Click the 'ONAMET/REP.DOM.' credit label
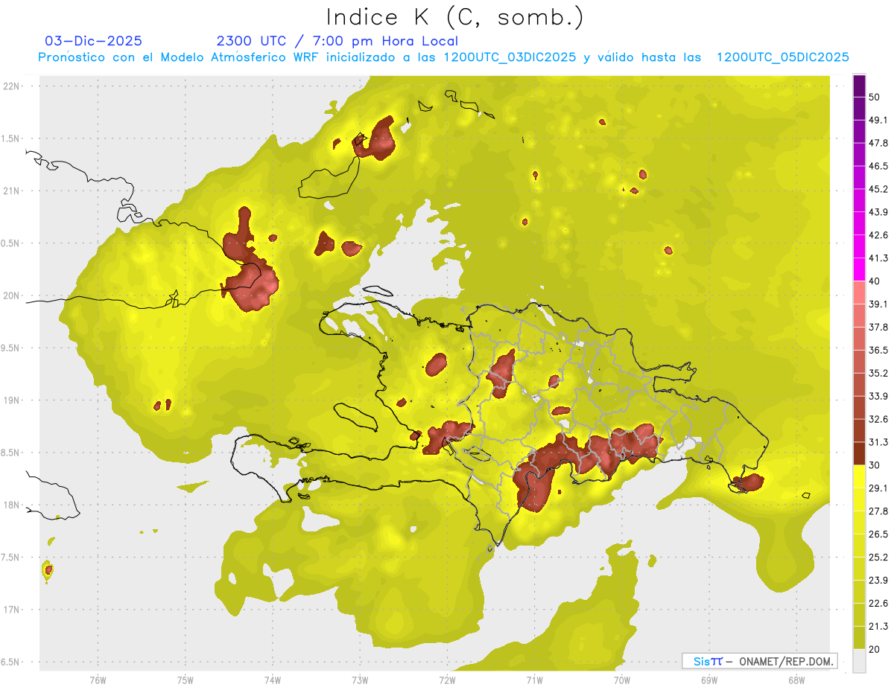894x690 pixels. coord(787,661)
